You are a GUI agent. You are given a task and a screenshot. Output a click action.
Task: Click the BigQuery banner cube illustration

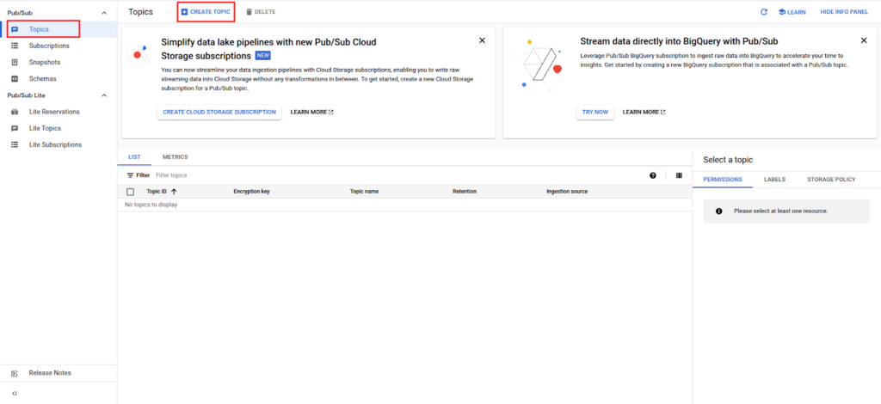(539, 64)
